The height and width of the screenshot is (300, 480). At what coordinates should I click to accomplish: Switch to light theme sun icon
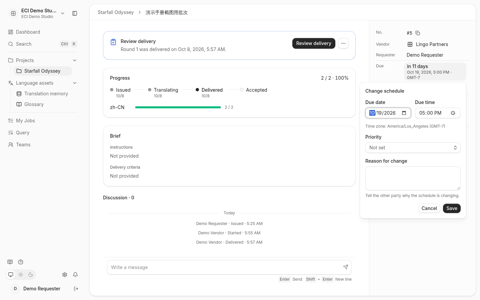pyautogui.click(x=21, y=275)
